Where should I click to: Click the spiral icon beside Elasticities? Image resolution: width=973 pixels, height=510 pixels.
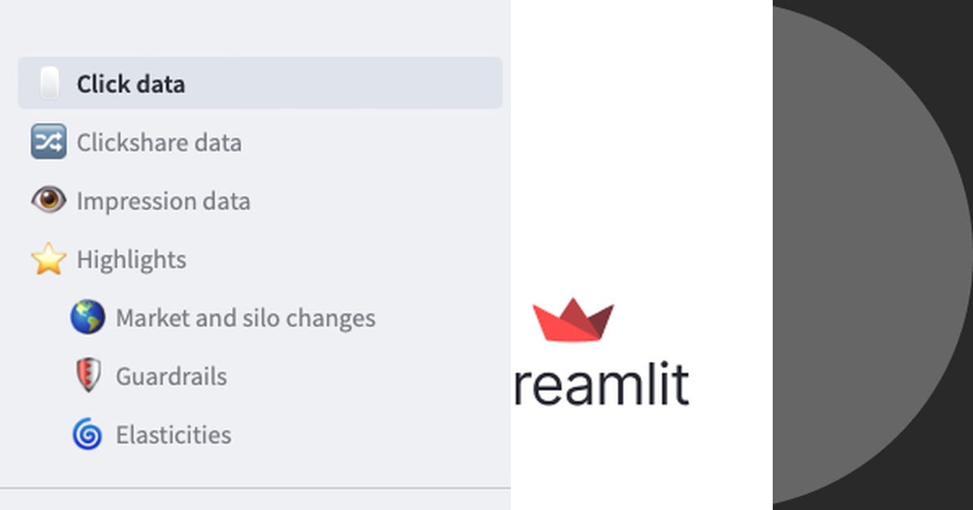tap(88, 434)
